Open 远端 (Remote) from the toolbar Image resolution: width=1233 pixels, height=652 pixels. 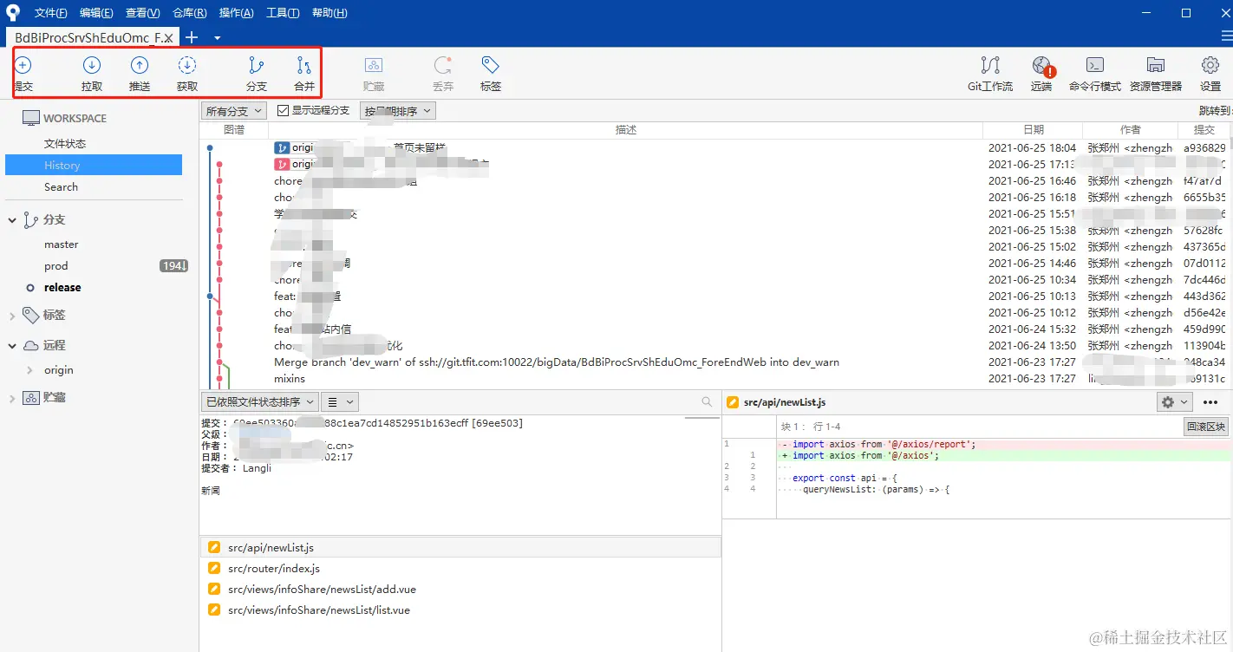click(x=1041, y=74)
